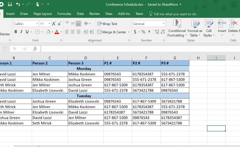Increase indent

click(92, 32)
